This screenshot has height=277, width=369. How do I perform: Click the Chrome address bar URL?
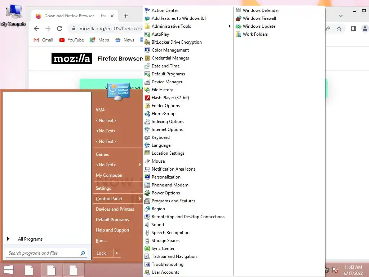point(111,28)
